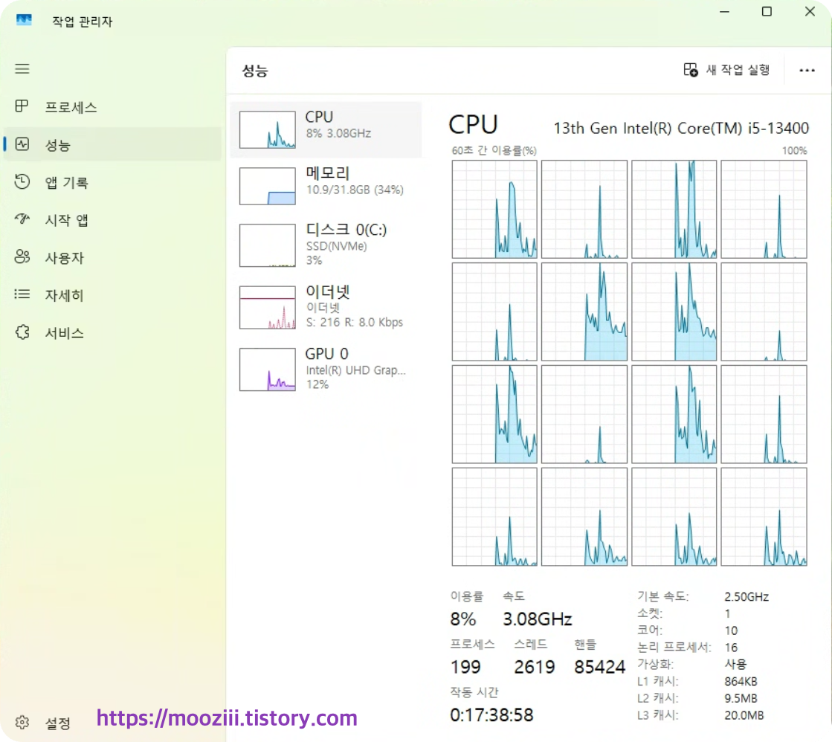This screenshot has height=742, width=832.
Task: Select the 디스크 0(C:) mini graph thumbnail
Action: click(268, 245)
